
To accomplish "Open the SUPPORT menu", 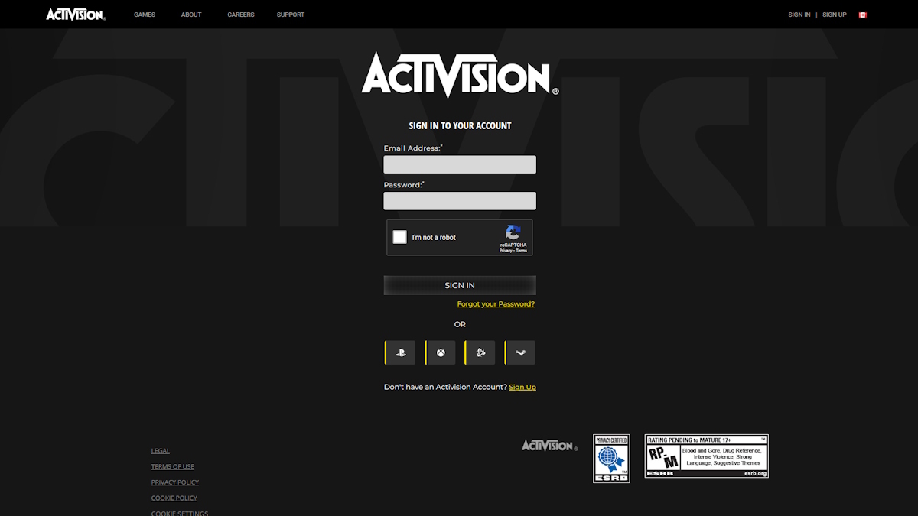I will point(291,14).
